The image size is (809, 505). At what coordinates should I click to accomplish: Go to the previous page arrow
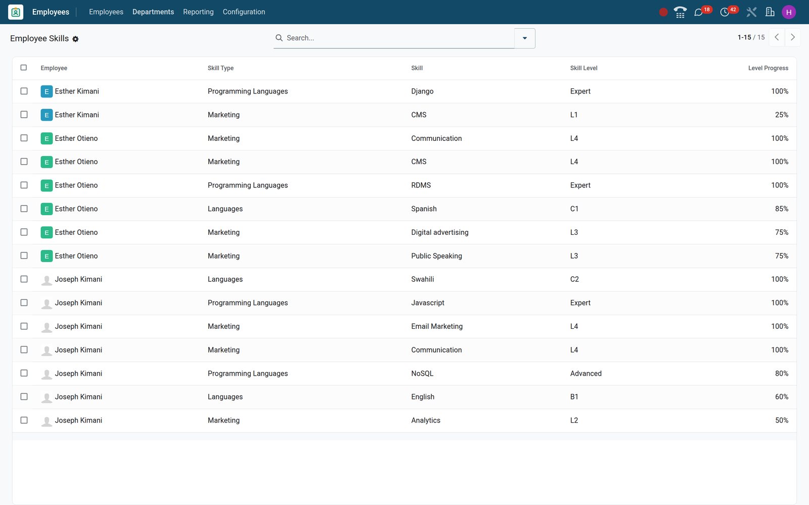click(x=777, y=37)
